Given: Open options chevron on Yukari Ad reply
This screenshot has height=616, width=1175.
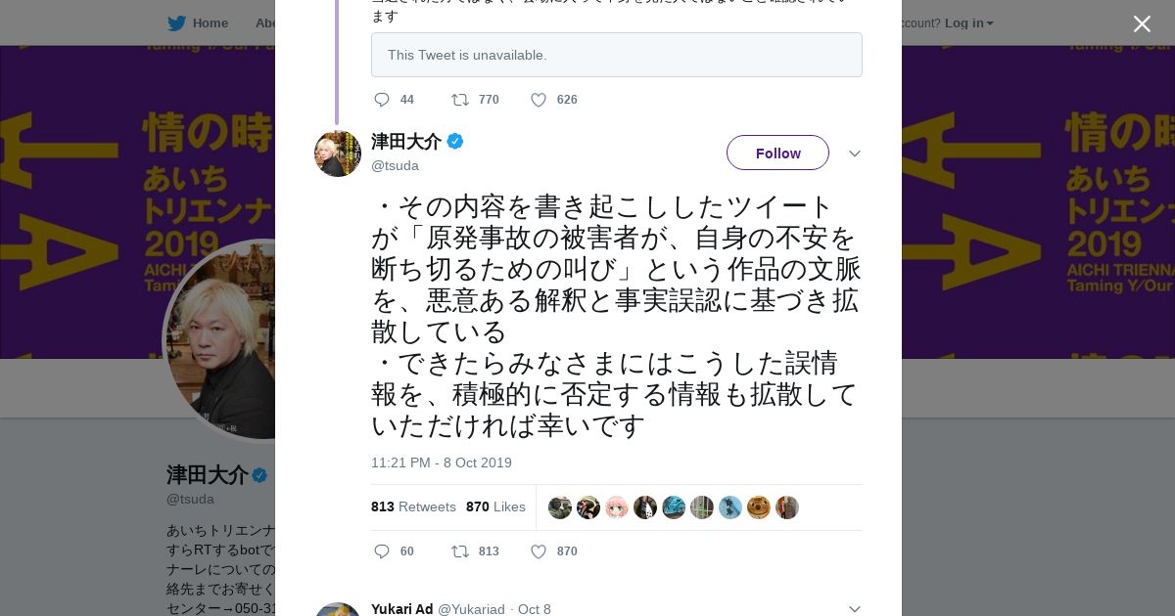Looking at the screenshot, I should (x=854, y=609).
